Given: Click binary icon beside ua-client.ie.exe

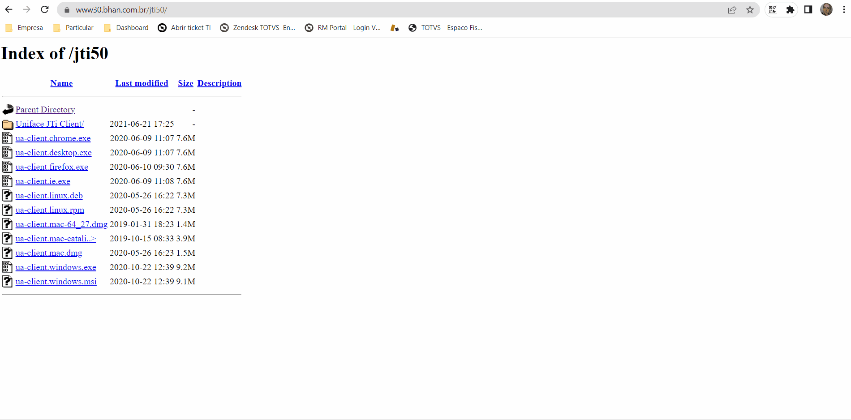Looking at the screenshot, I should (8, 181).
